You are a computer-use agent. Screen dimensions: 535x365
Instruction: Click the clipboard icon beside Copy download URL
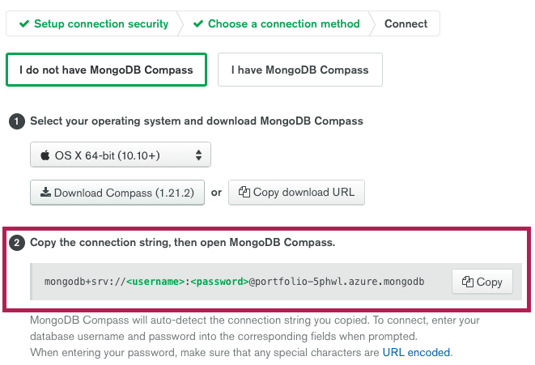[x=244, y=192]
